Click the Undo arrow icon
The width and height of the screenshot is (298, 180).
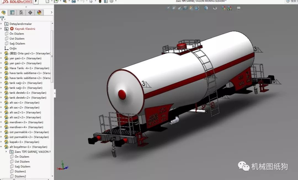click(x=82, y=1)
